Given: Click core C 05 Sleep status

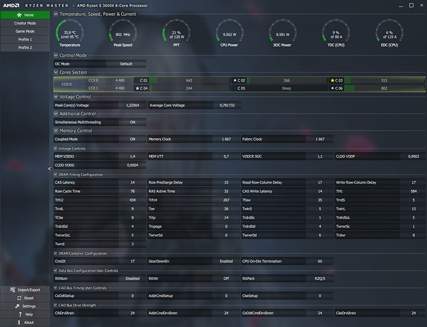Looking at the screenshot, I should point(287,88).
